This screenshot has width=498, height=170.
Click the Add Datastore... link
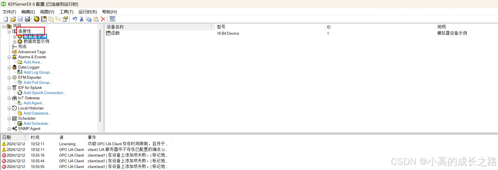(37, 113)
